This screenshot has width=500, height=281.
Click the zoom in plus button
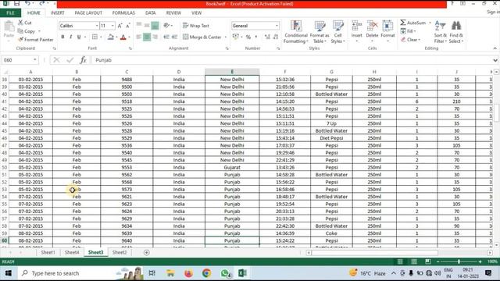[480, 261]
